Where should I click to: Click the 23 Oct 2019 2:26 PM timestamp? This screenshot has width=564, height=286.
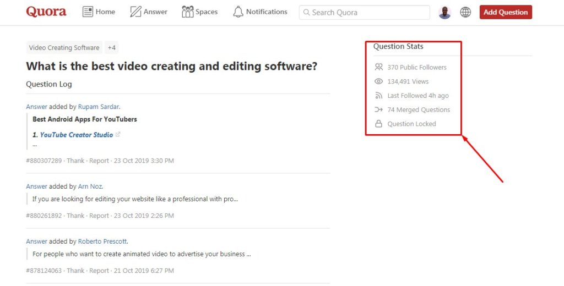[144, 216]
